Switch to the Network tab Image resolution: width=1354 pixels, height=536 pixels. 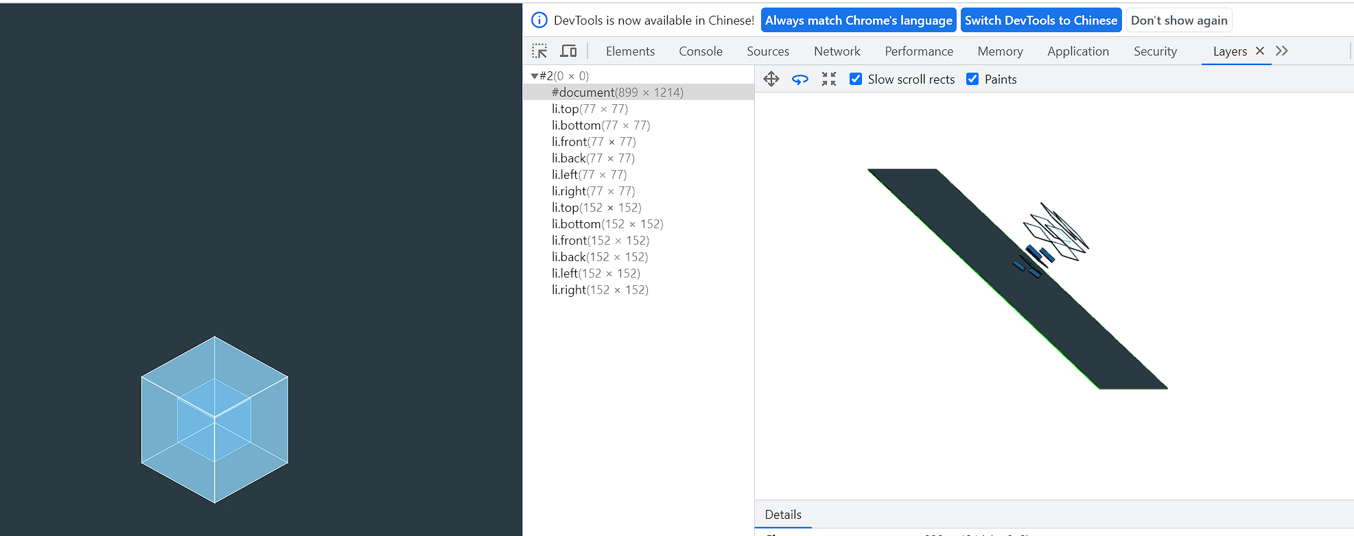tap(837, 51)
